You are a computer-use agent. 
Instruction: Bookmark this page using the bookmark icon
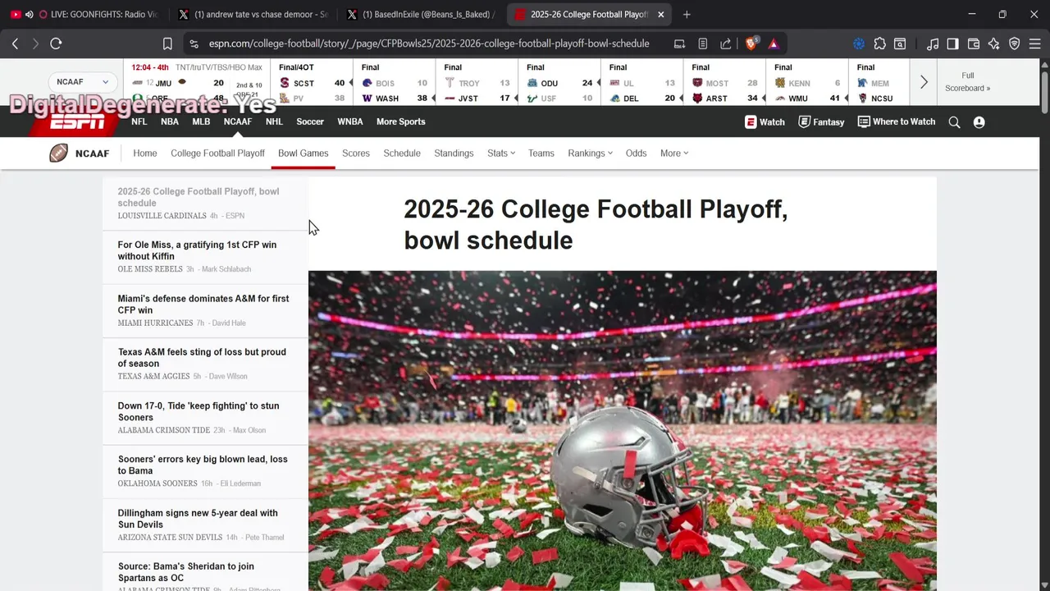tap(167, 44)
